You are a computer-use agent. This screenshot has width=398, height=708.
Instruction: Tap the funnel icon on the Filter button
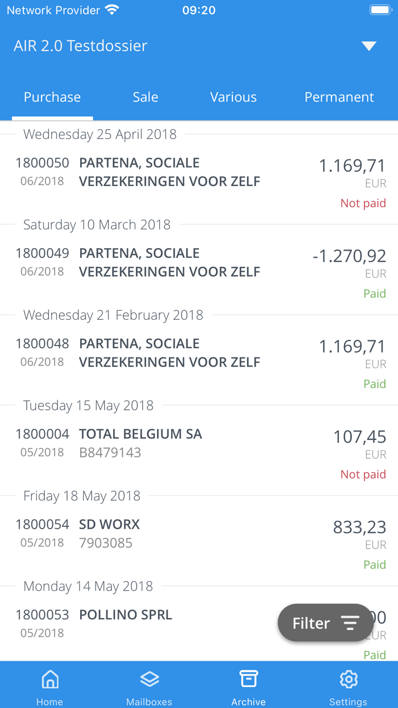(x=349, y=623)
